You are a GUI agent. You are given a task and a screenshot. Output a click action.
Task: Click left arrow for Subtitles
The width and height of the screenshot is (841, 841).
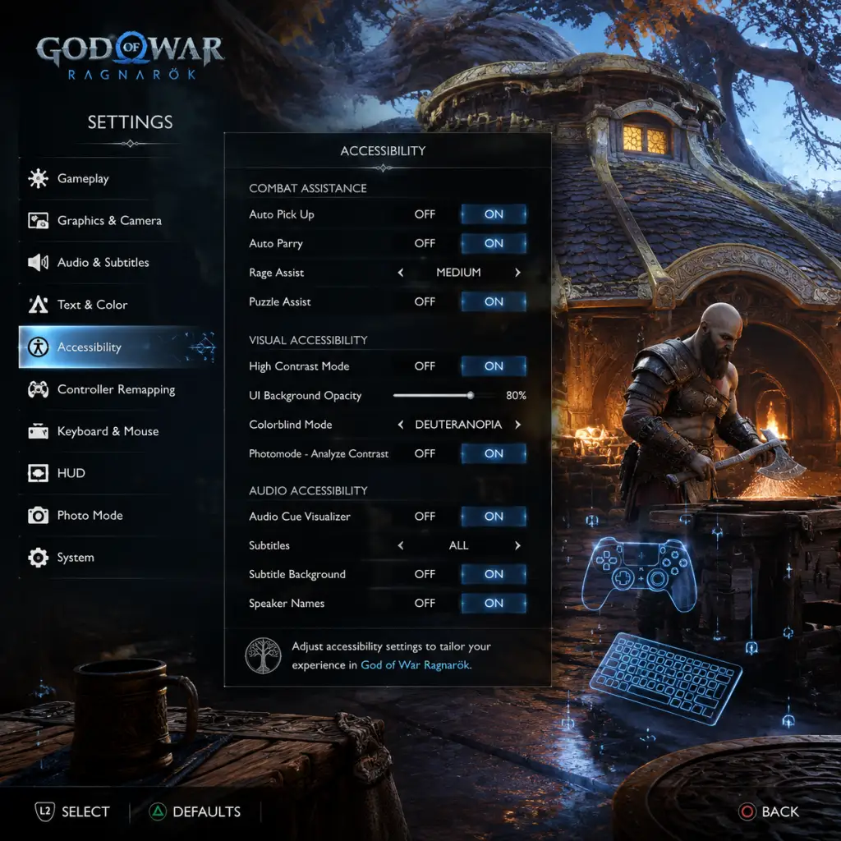pos(401,545)
